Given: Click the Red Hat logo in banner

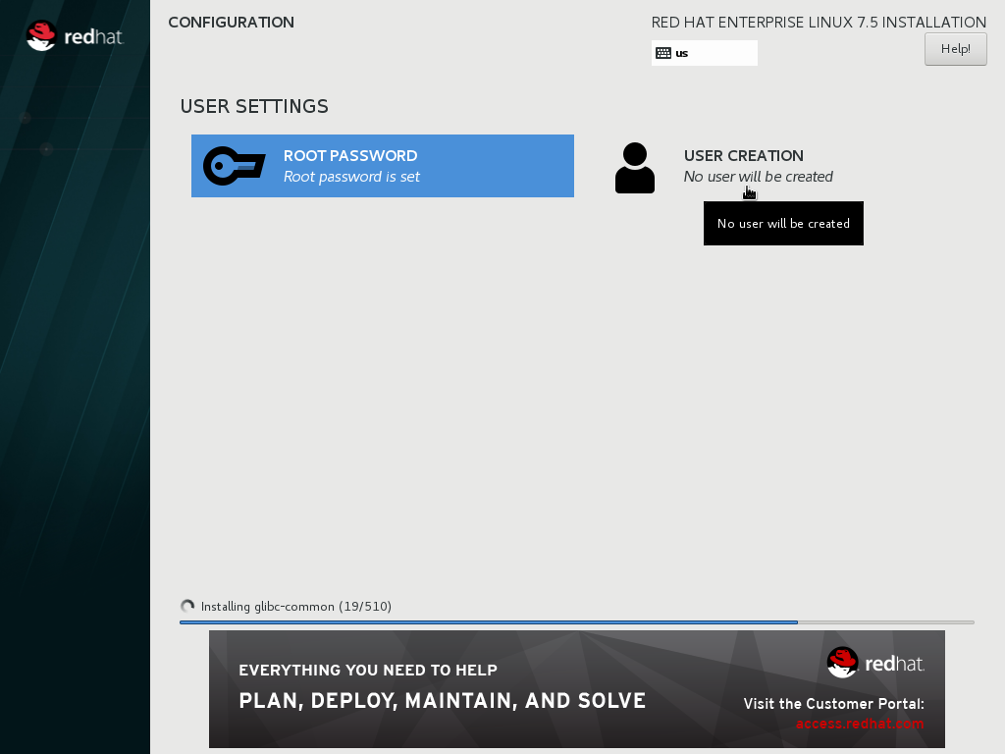Looking at the screenshot, I should [875, 663].
